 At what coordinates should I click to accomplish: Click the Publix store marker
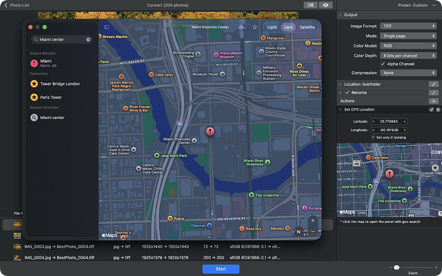click(x=170, y=219)
